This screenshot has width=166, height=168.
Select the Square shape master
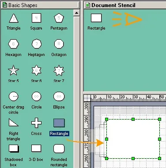36,18
